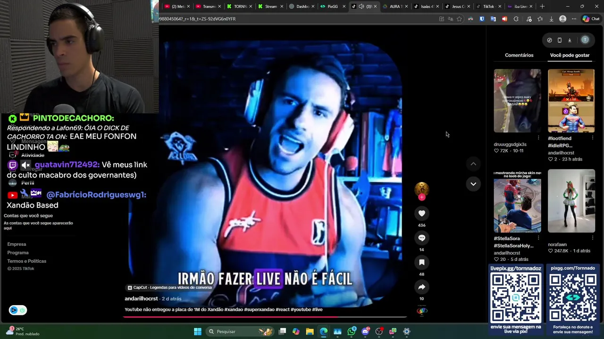604x339 pixels.
Task: Switch to Você pode gostar tab
Action: point(570,55)
